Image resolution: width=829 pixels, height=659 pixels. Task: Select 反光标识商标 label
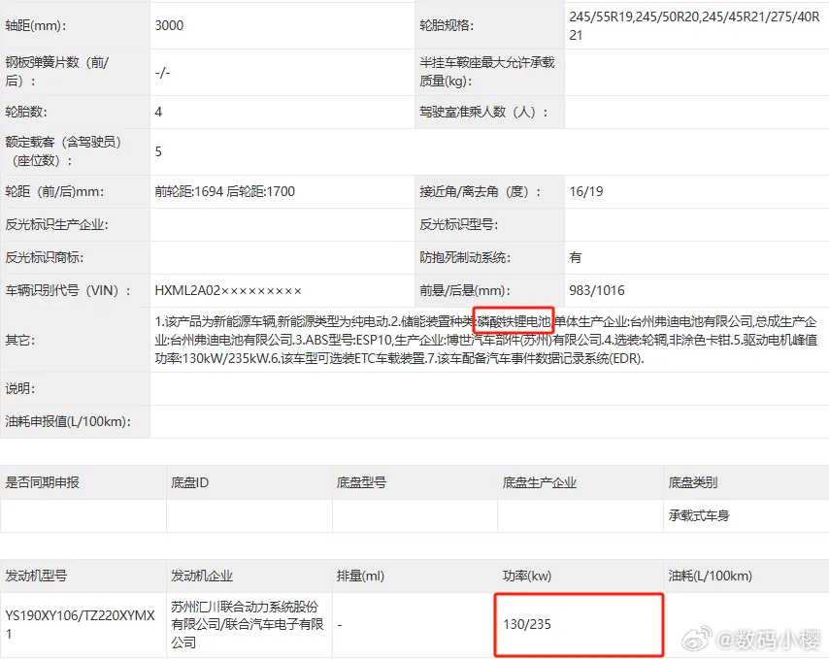pos(45,257)
